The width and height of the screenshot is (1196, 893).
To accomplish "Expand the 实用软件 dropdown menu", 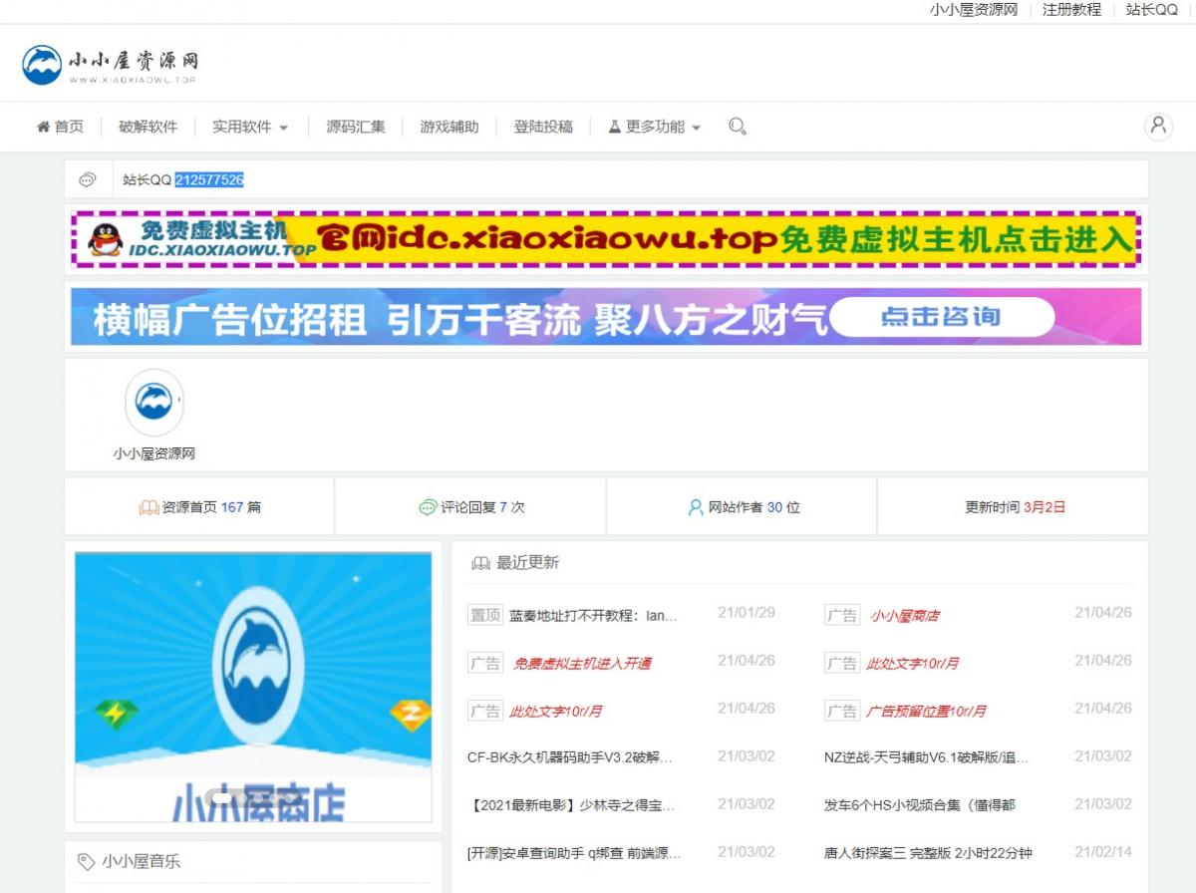I will click(249, 127).
